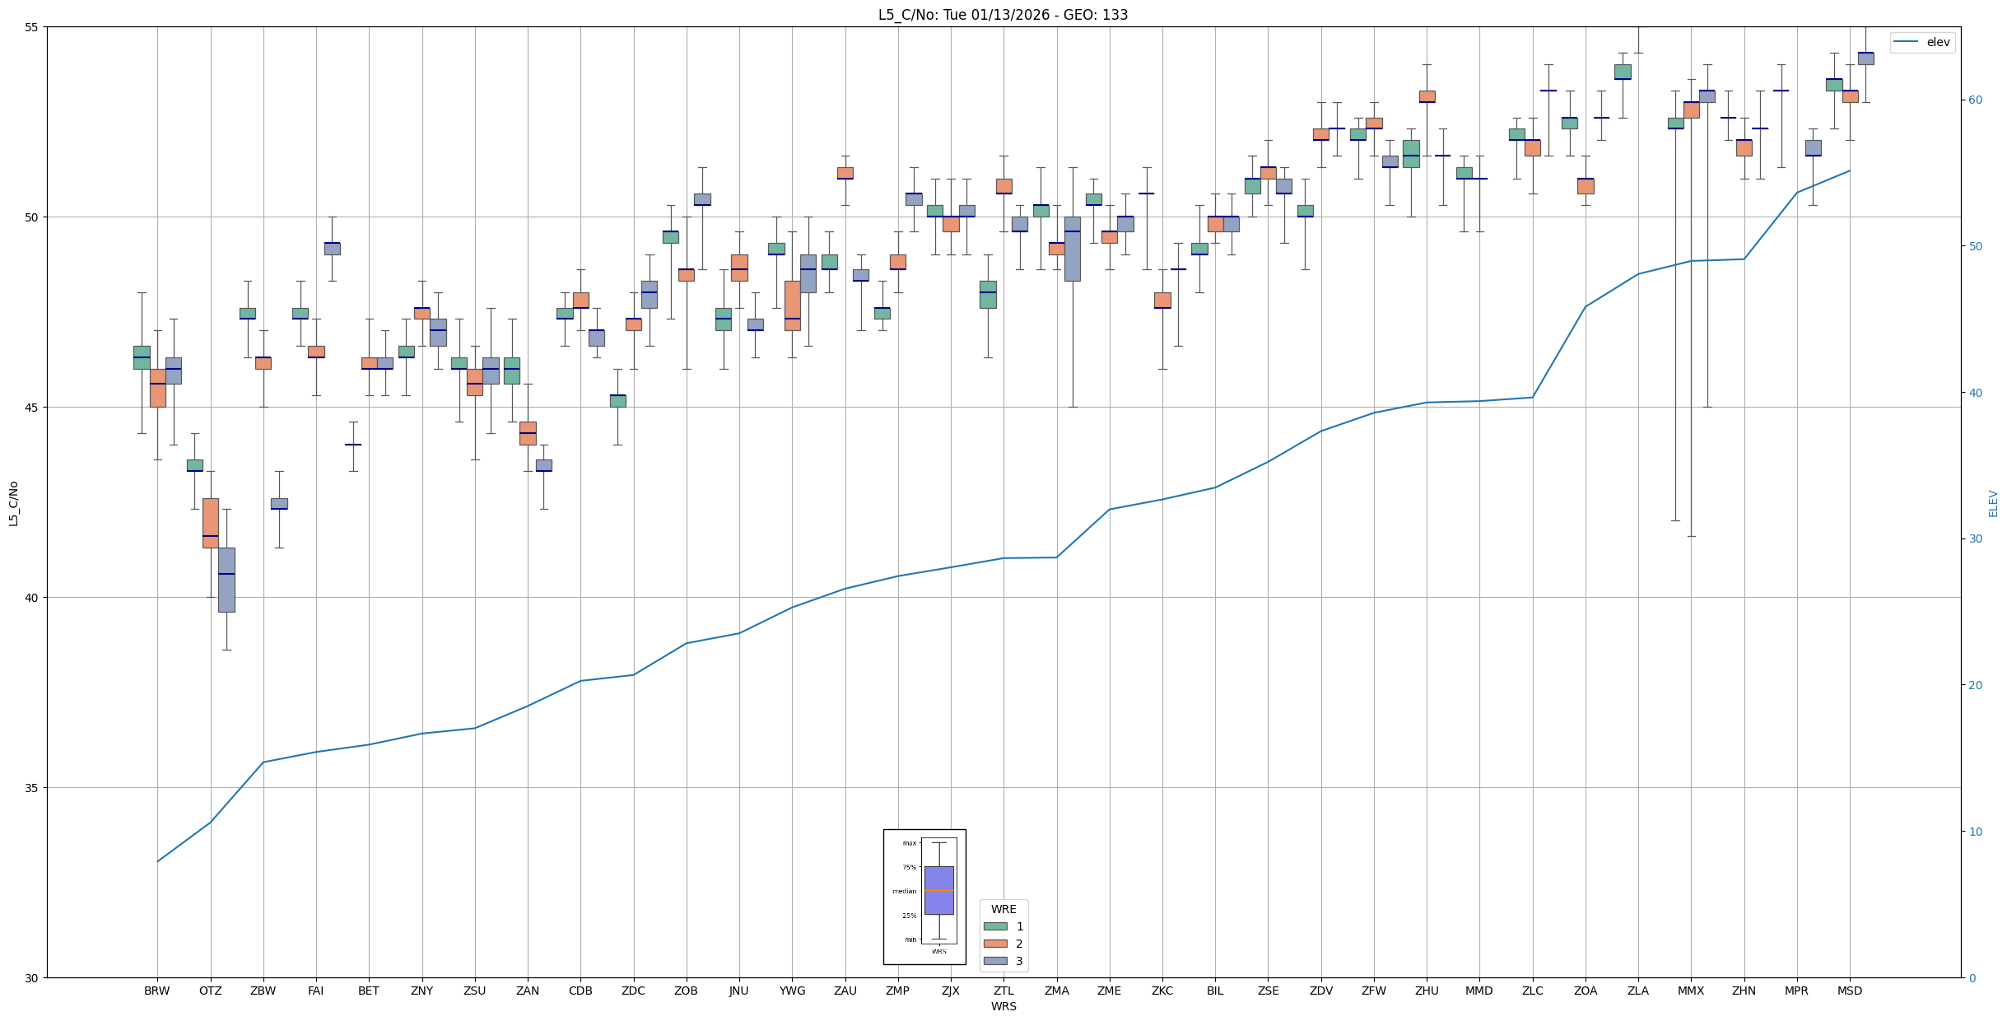Click the ZKC station tick label
Viewport: 2007px width, 1021px height.
1162,991
